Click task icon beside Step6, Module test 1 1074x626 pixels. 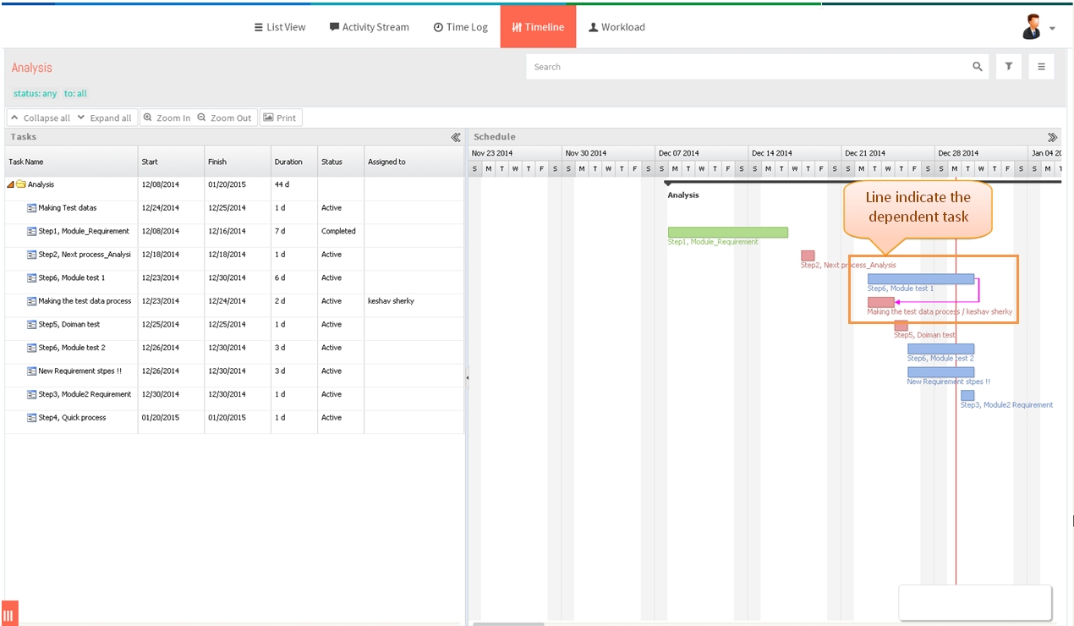coord(32,277)
